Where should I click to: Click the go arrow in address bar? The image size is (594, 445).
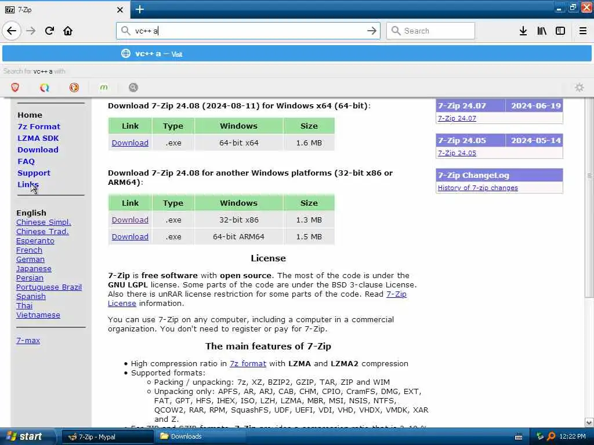372,31
